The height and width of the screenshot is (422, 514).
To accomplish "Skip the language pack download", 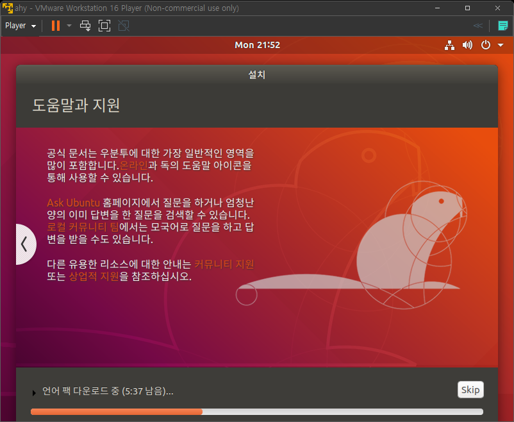I will click(470, 389).
